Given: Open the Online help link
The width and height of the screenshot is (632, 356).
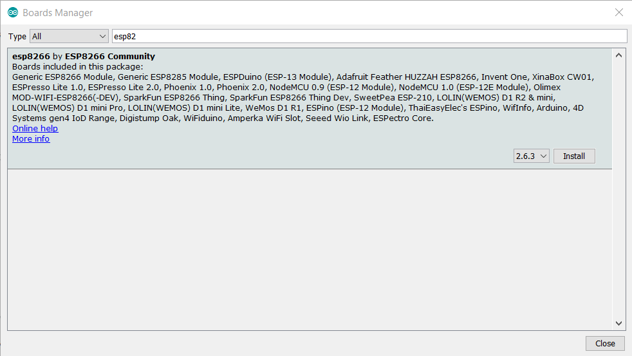Looking at the screenshot, I should coord(35,128).
